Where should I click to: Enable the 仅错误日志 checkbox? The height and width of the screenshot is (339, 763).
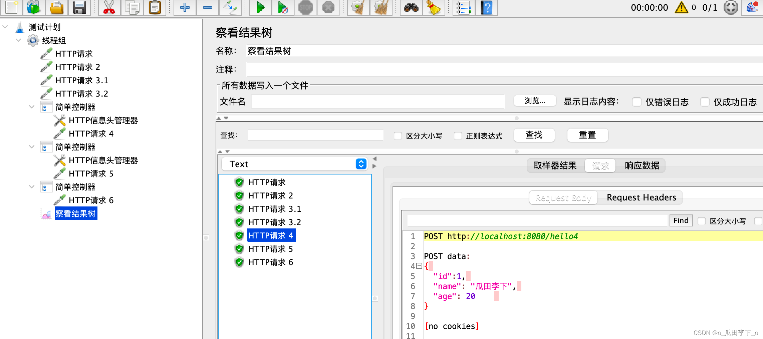point(637,102)
